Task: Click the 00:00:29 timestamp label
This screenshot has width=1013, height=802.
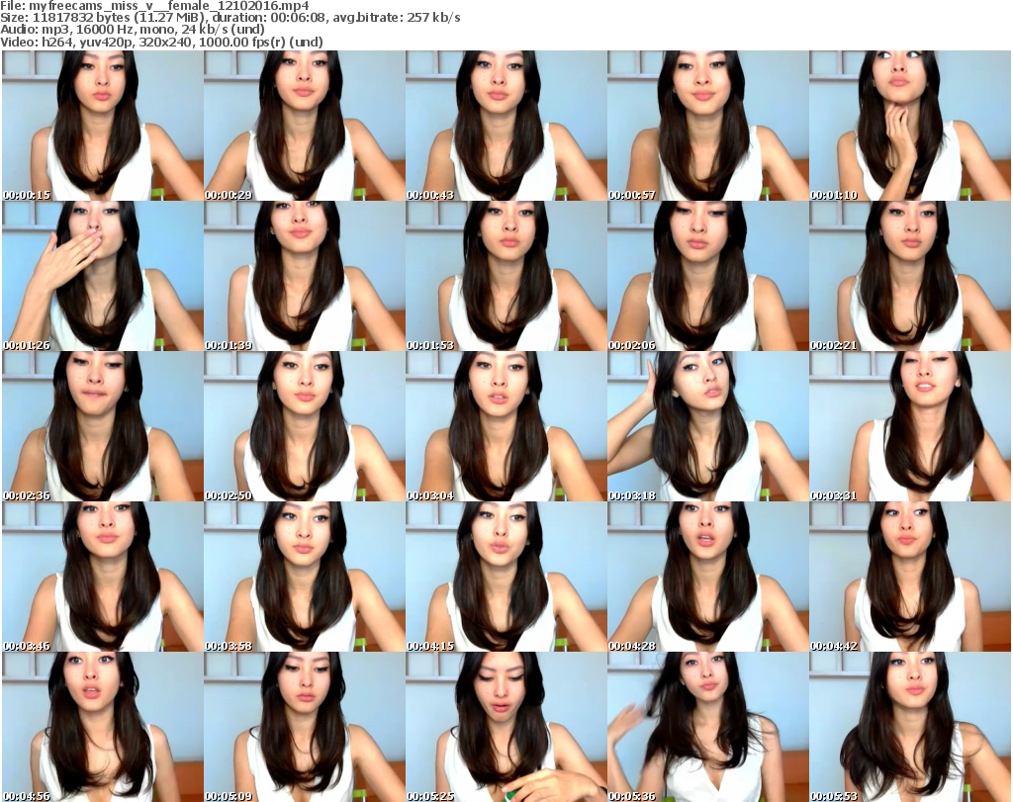Action: 229,195
